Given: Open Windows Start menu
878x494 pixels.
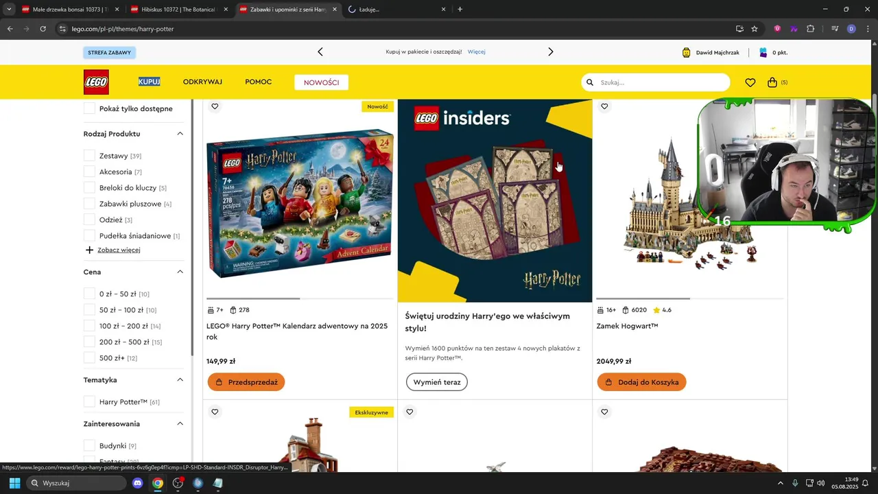Looking at the screenshot, I should (x=14, y=483).
